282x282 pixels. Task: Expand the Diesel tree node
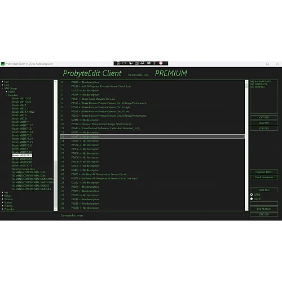(x=7, y=92)
